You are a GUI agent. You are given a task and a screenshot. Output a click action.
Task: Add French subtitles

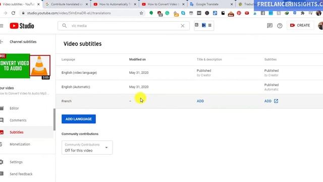click(x=268, y=101)
